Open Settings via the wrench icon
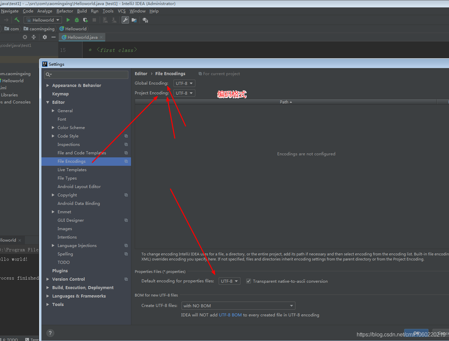Screen dimensions: 449x341 pos(125,20)
